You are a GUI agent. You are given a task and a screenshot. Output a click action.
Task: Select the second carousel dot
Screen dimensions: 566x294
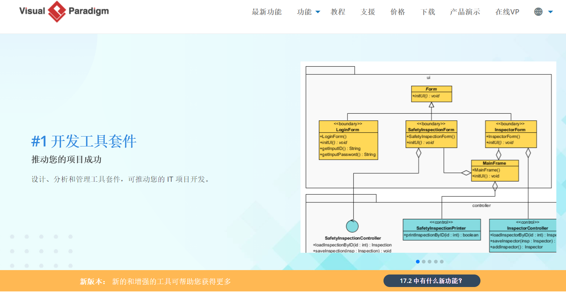point(424,262)
